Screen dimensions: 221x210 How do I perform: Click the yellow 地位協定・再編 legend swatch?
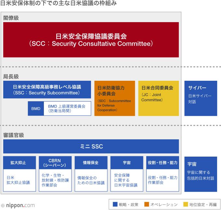186,204
